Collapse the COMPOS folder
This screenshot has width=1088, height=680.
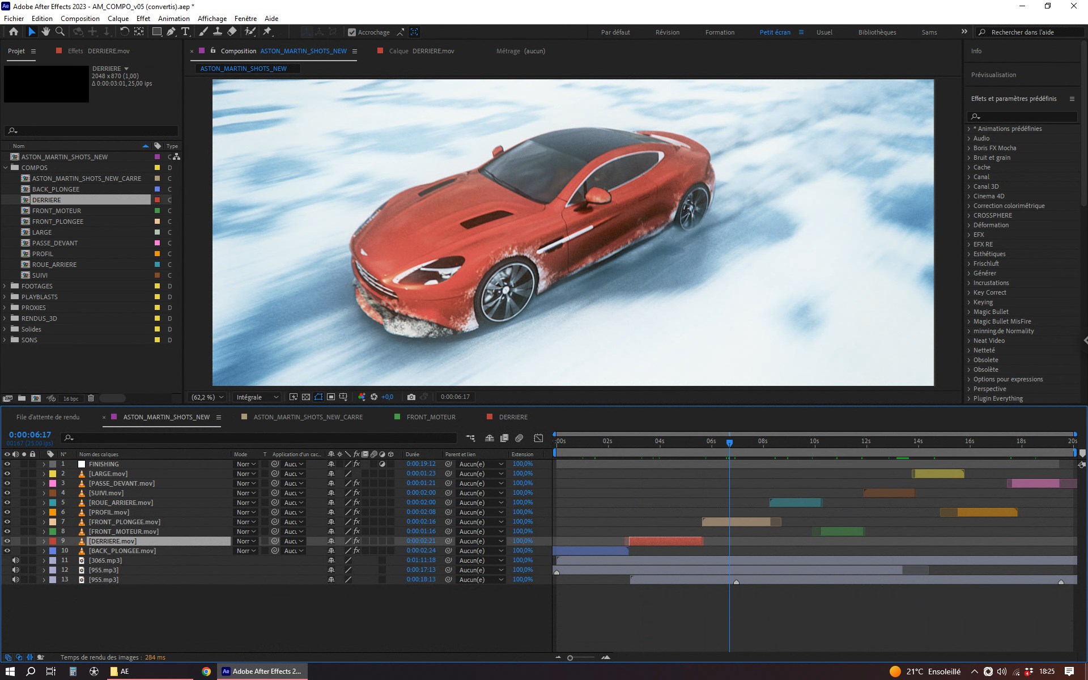pyautogui.click(x=5, y=168)
